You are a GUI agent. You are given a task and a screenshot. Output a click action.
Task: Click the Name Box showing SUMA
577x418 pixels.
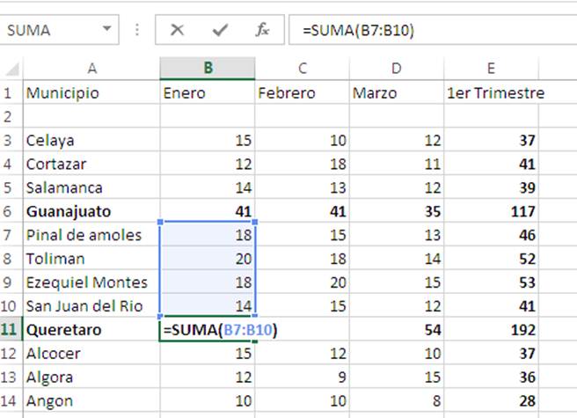[x=48, y=30]
